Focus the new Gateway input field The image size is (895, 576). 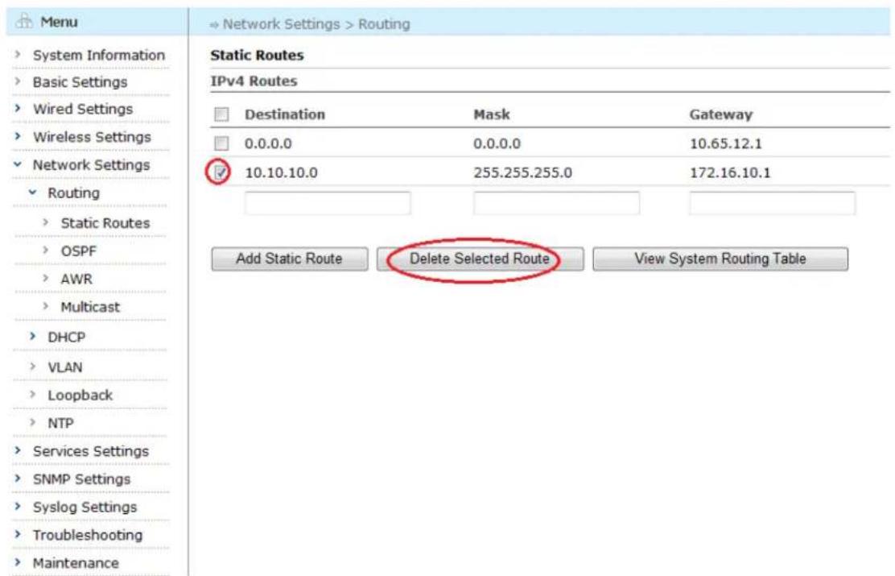coord(773,203)
